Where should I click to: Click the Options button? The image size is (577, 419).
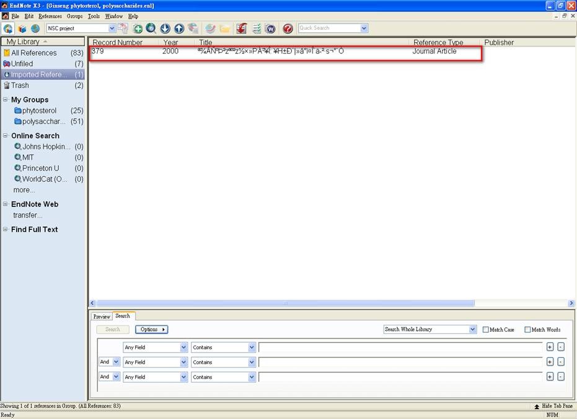point(152,329)
